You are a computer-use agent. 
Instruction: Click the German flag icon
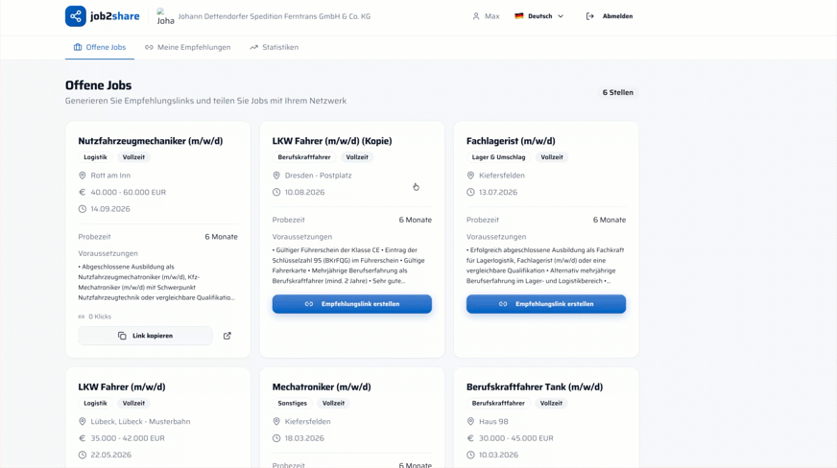[x=519, y=16]
